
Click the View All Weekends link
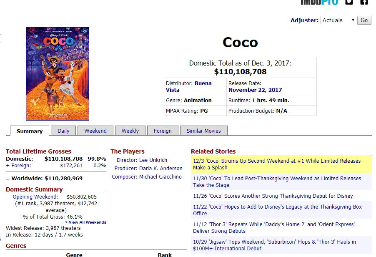(87, 222)
